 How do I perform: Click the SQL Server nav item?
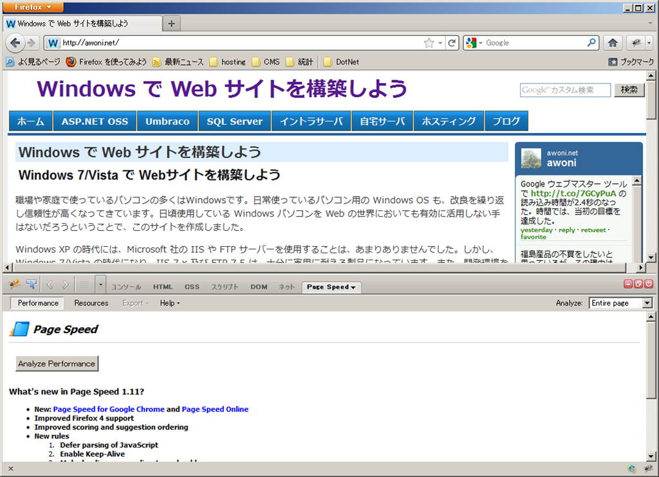point(234,122)
